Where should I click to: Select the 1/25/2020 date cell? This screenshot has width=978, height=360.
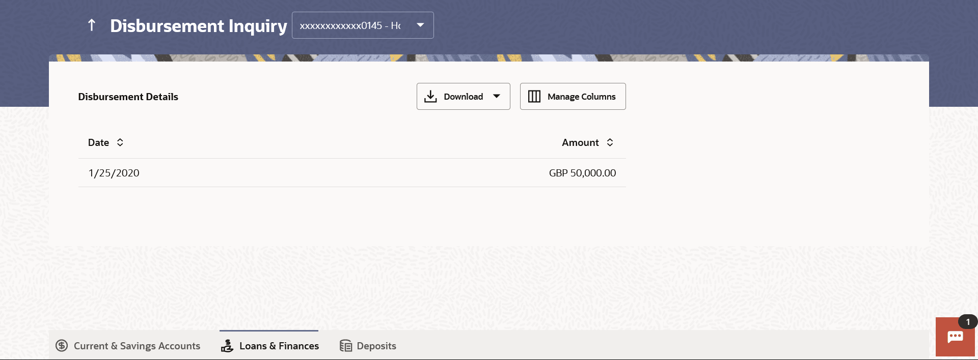[x=114, y=173]
